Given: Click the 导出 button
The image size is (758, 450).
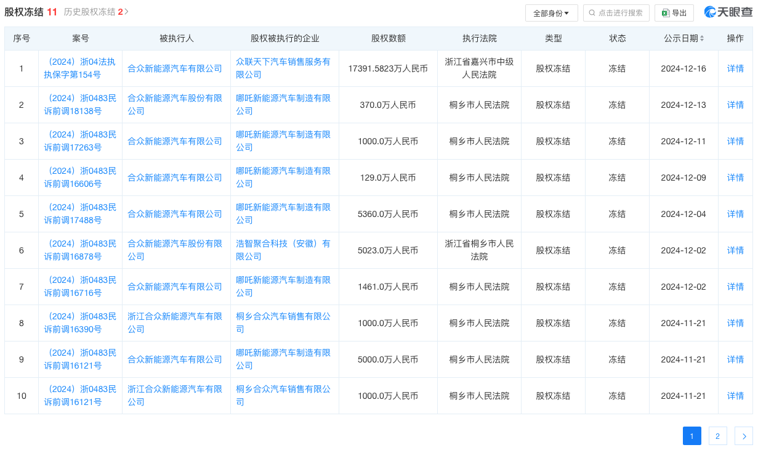Looking at the screenshot, I should [x=674, y=13].
